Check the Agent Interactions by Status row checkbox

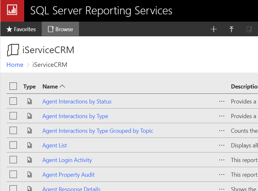click(x=13, y=101)
